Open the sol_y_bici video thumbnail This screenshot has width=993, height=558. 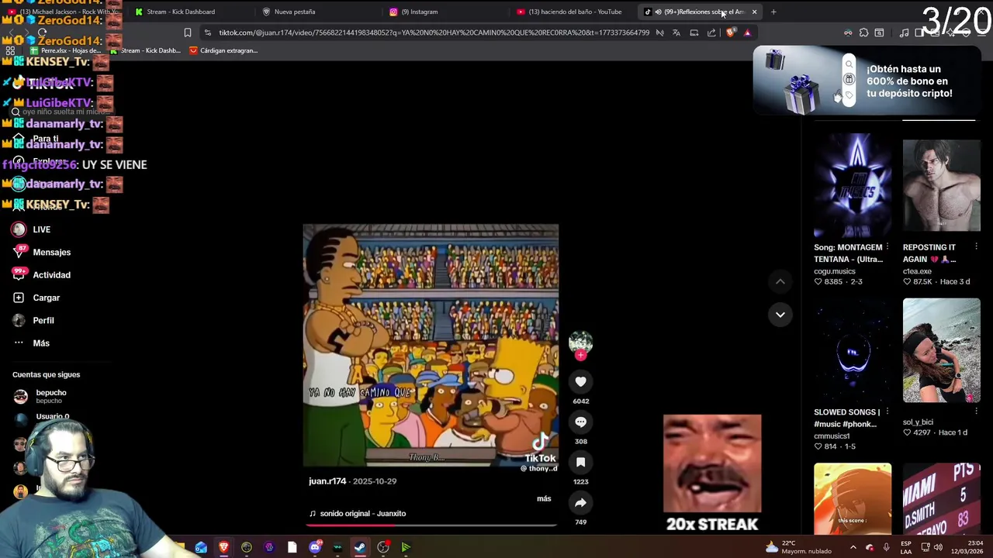[x=941, y=350]
